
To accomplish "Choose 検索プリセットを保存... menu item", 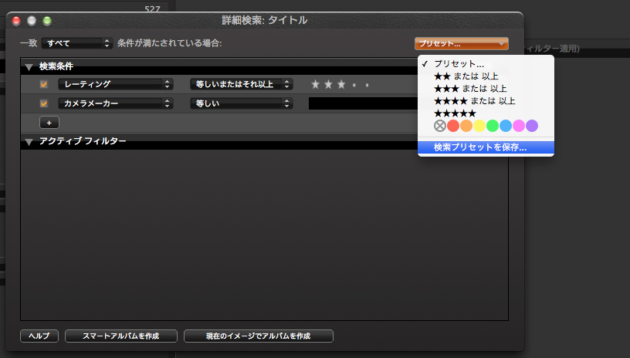I will pyautogui.click(x=480, y=147).
